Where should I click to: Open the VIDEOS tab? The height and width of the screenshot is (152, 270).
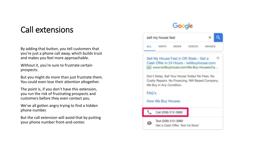(x=193, y=46)
